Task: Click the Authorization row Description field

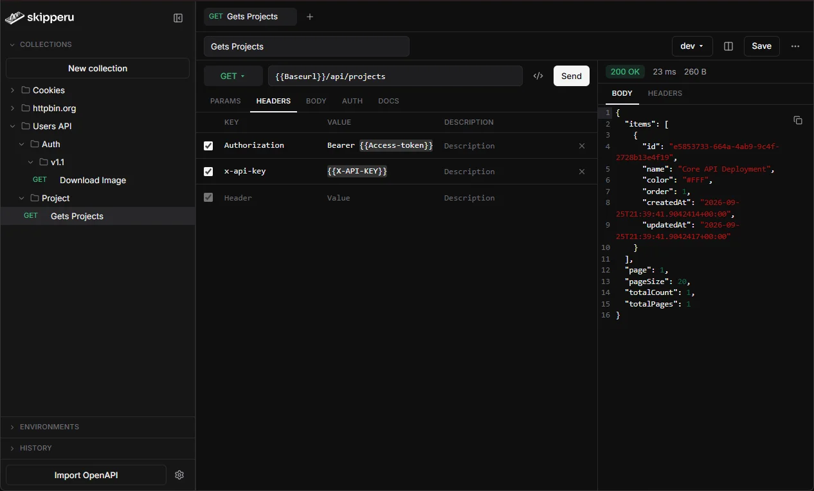Action: click(469, 146)
